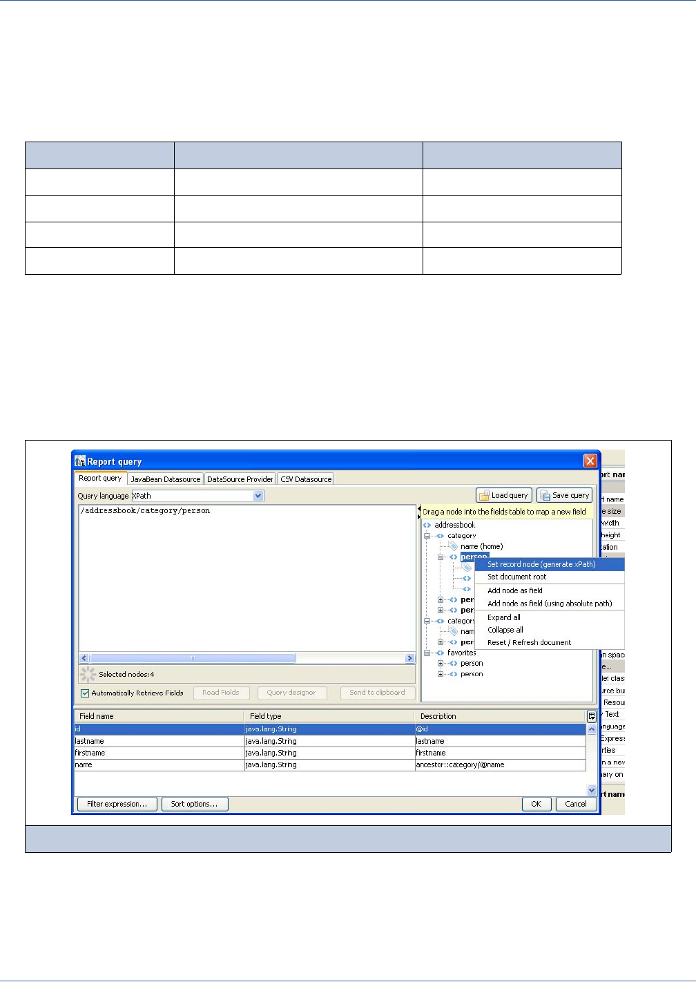Click the right arrow of query scrollbar
696x982 pixels.
coord(409,658)
